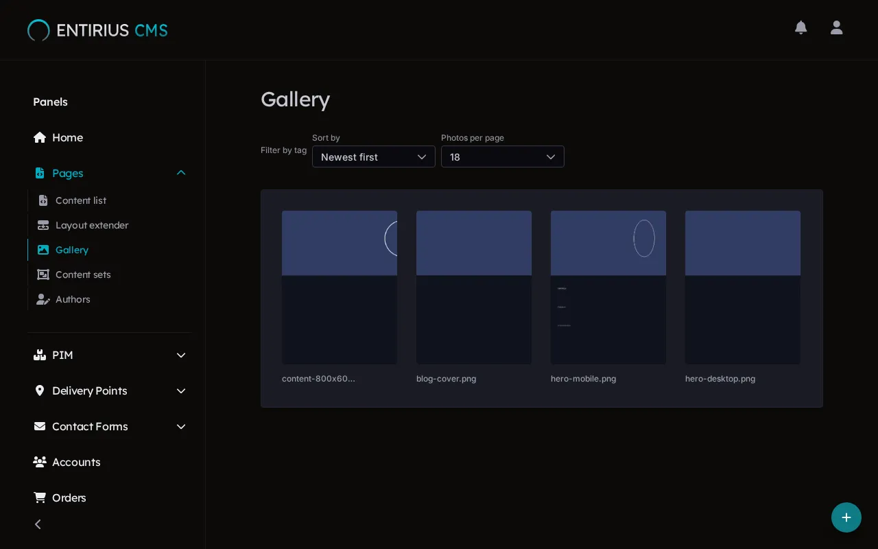The height and width of the screenshot is (549, 878).
Task: Expand the Contact Forms chevron
Action: click(x=181, y=426)
